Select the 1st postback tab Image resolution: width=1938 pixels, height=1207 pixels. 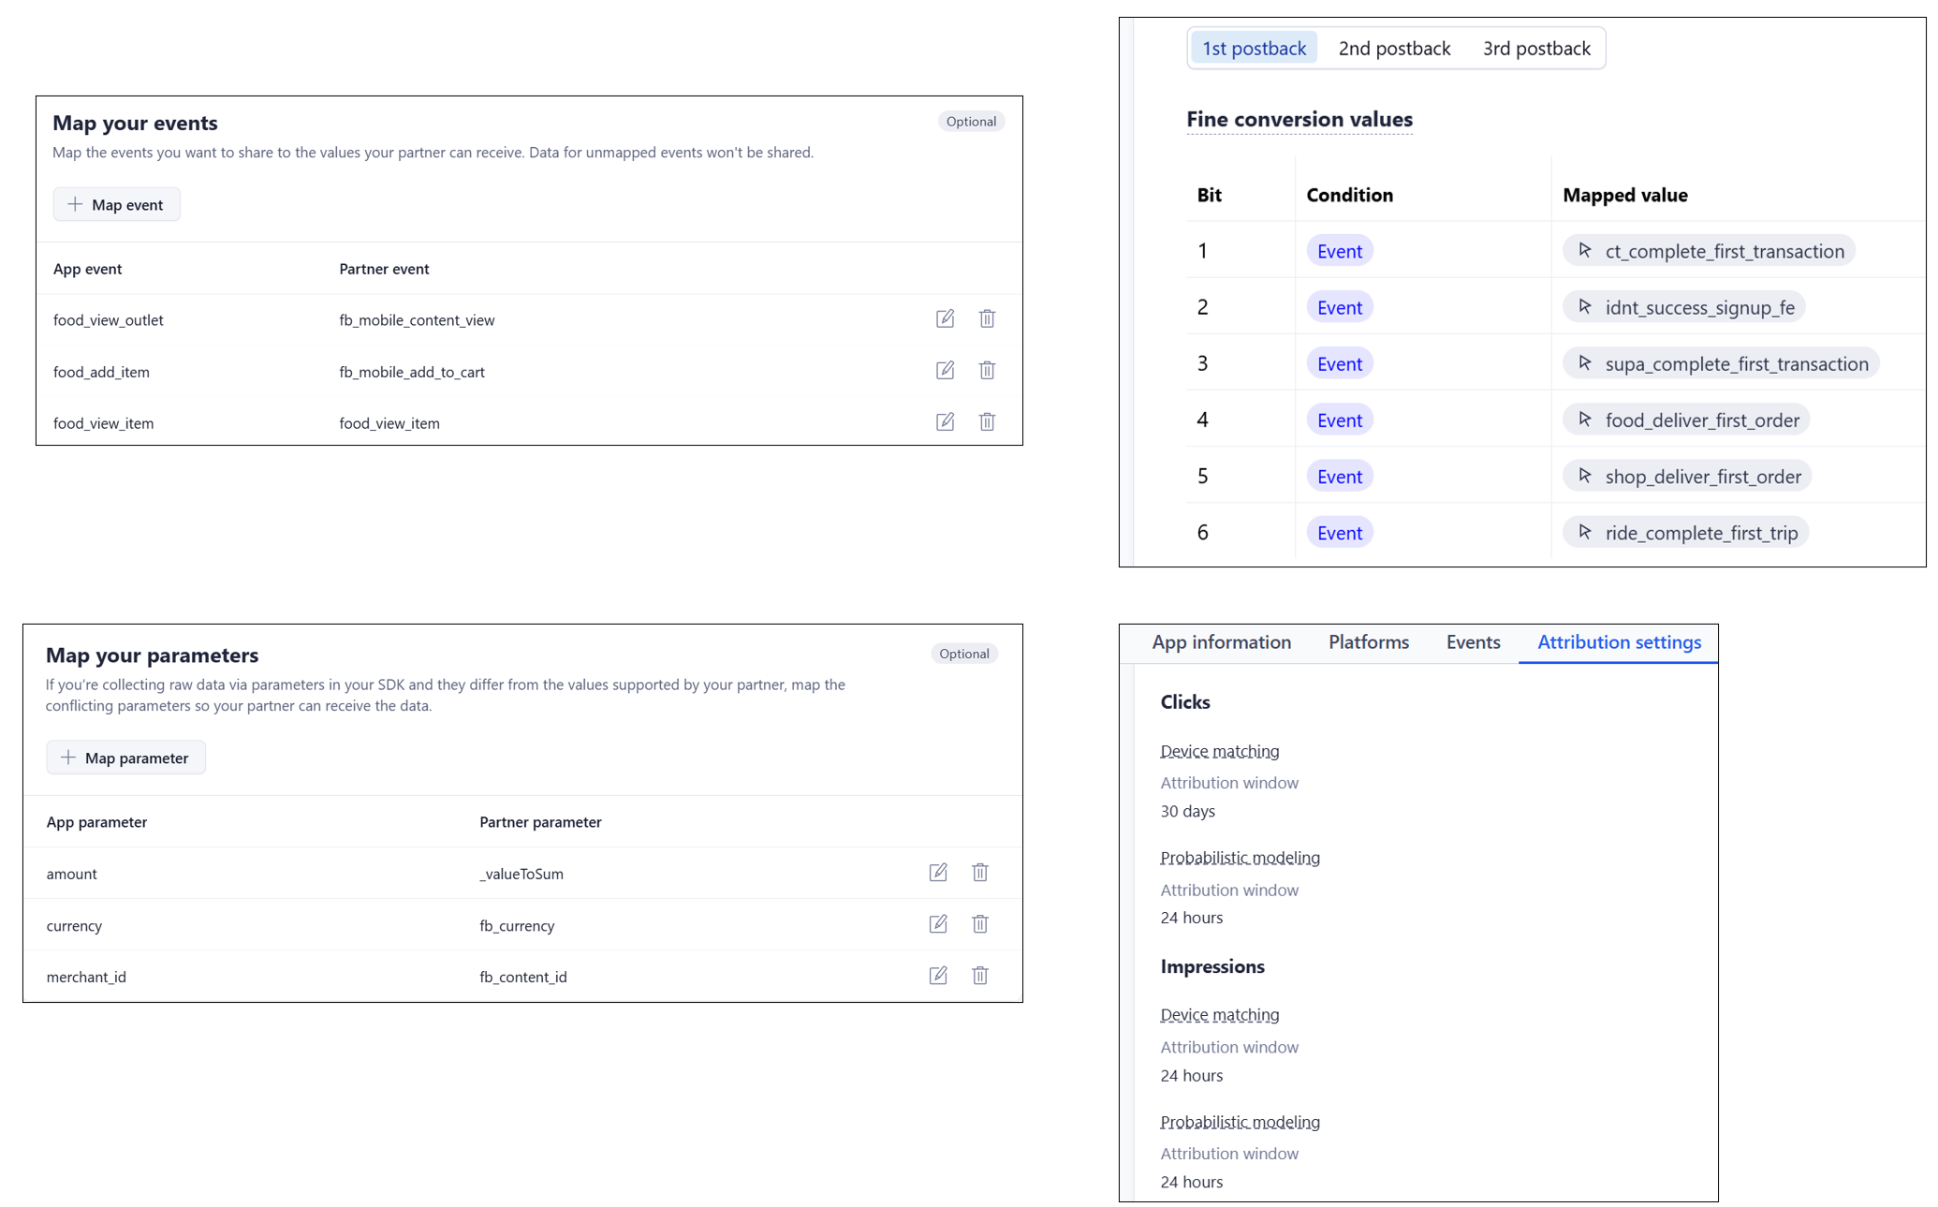coord(1254,49)
